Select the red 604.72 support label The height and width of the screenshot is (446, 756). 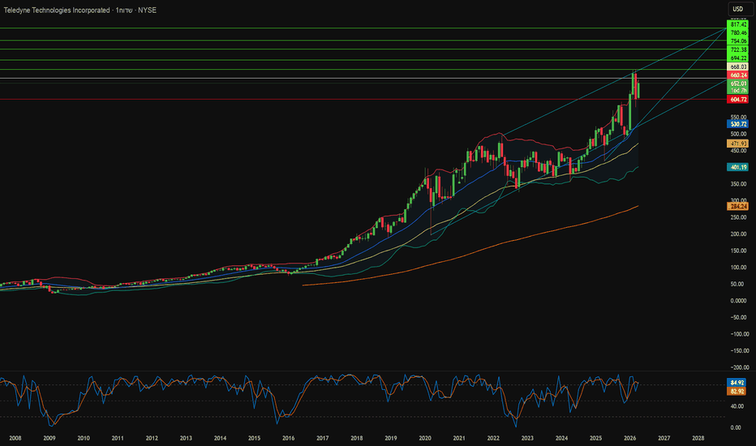[x=738, y=99]
